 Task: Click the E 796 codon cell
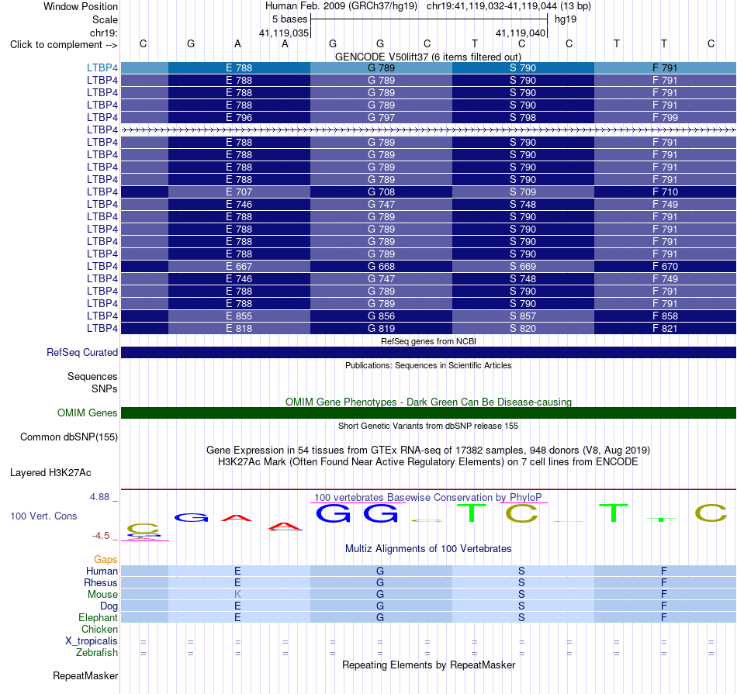click(239, 117)
